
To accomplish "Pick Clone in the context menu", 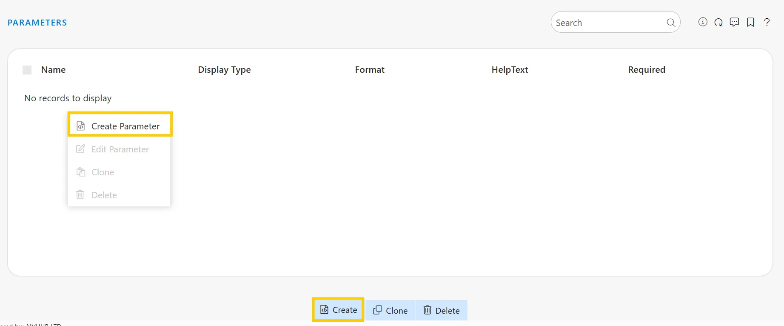I will pyautogui.click(x=103, y=172).
